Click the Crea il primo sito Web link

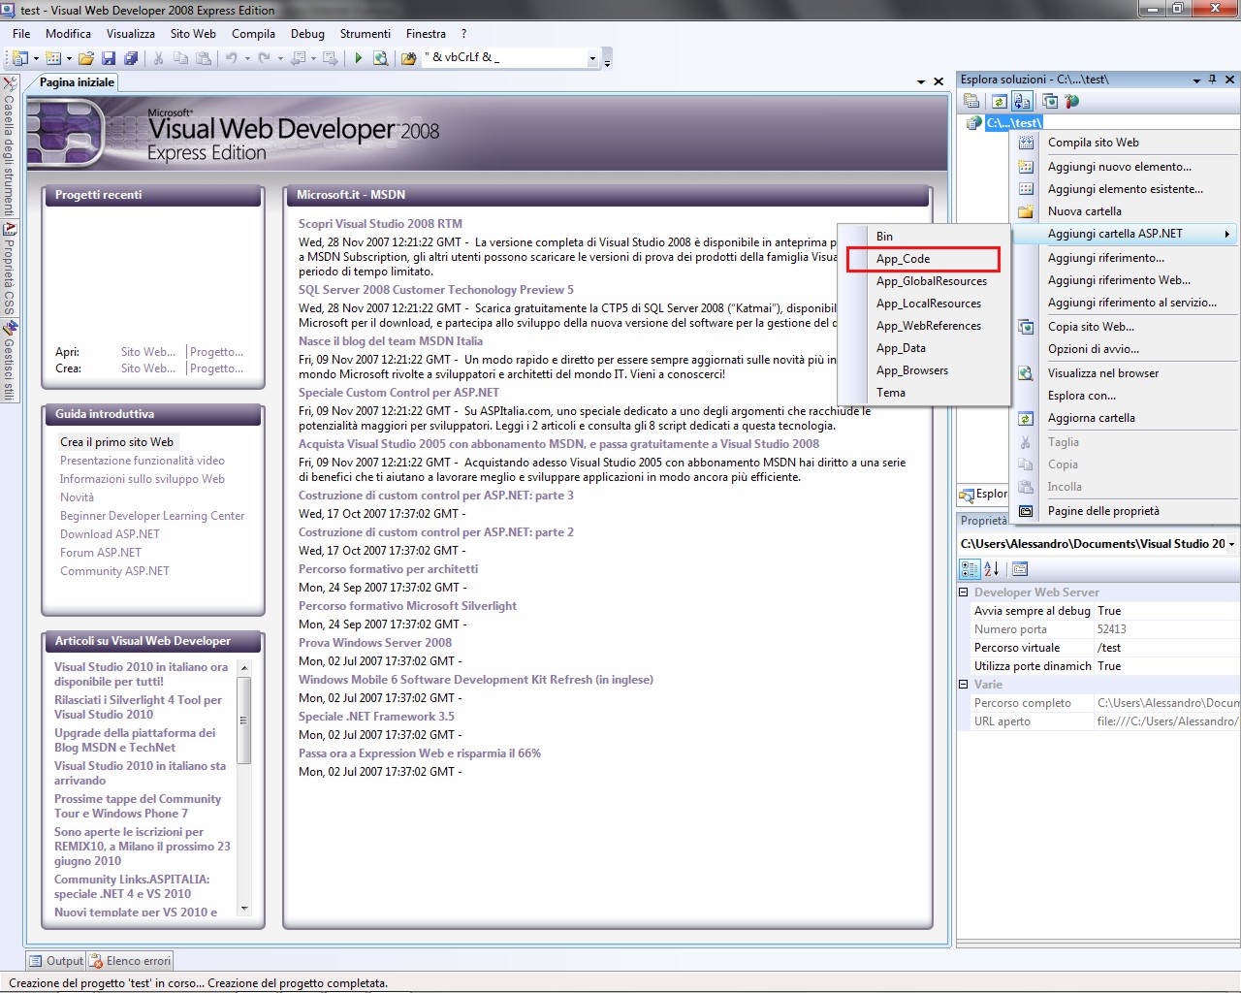click(116, 442)
